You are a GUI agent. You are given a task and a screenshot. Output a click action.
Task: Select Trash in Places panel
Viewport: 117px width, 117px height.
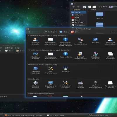[78, 20]
